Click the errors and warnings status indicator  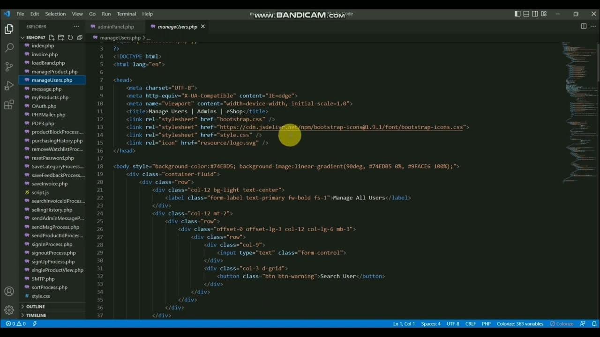(x=16, y=323)
